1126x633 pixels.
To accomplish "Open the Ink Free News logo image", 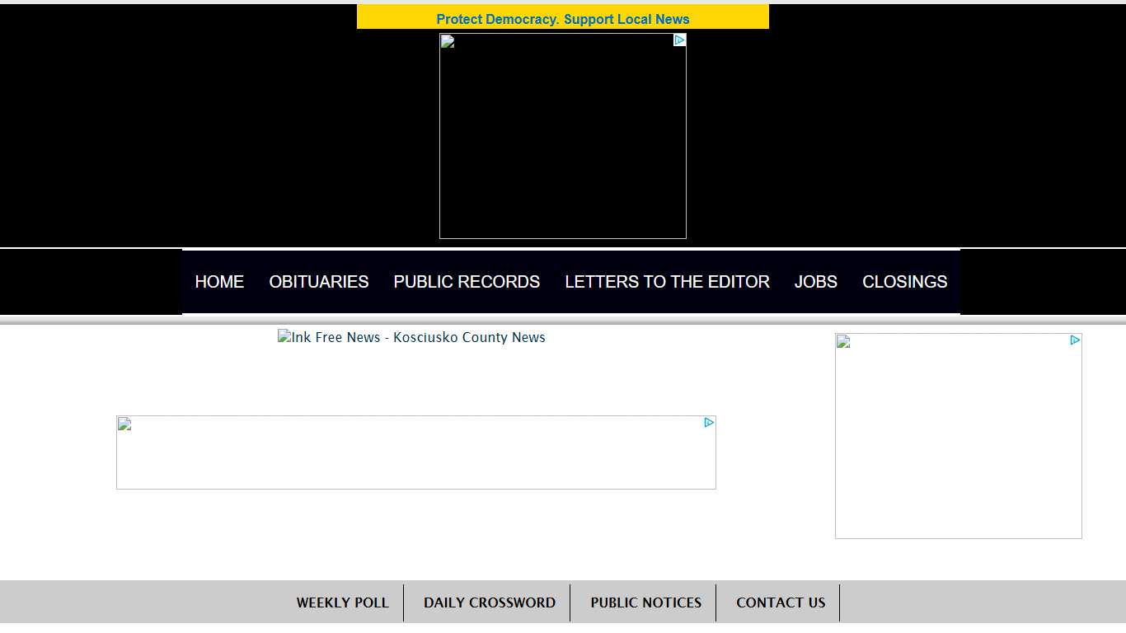I will coord(411,337).
